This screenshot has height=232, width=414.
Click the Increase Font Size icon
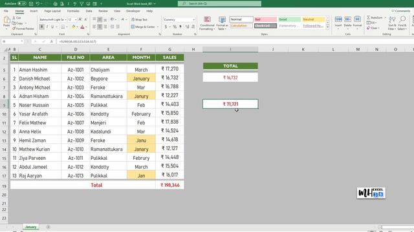(x=80, y=19)
